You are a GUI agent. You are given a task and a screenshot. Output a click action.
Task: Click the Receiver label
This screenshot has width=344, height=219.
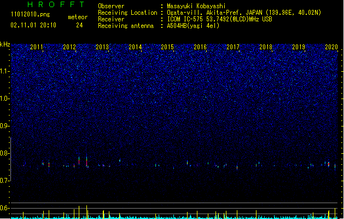(x=111, y=19)
